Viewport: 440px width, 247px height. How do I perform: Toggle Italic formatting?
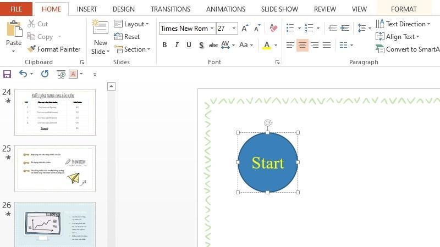[177, 45]
